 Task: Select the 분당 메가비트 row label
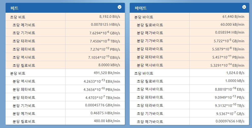click(24, 113)
